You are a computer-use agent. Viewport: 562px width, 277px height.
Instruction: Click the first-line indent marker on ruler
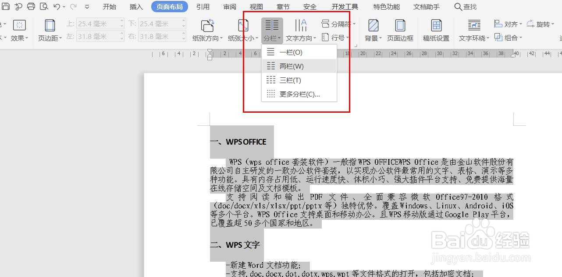coord(210,52)
